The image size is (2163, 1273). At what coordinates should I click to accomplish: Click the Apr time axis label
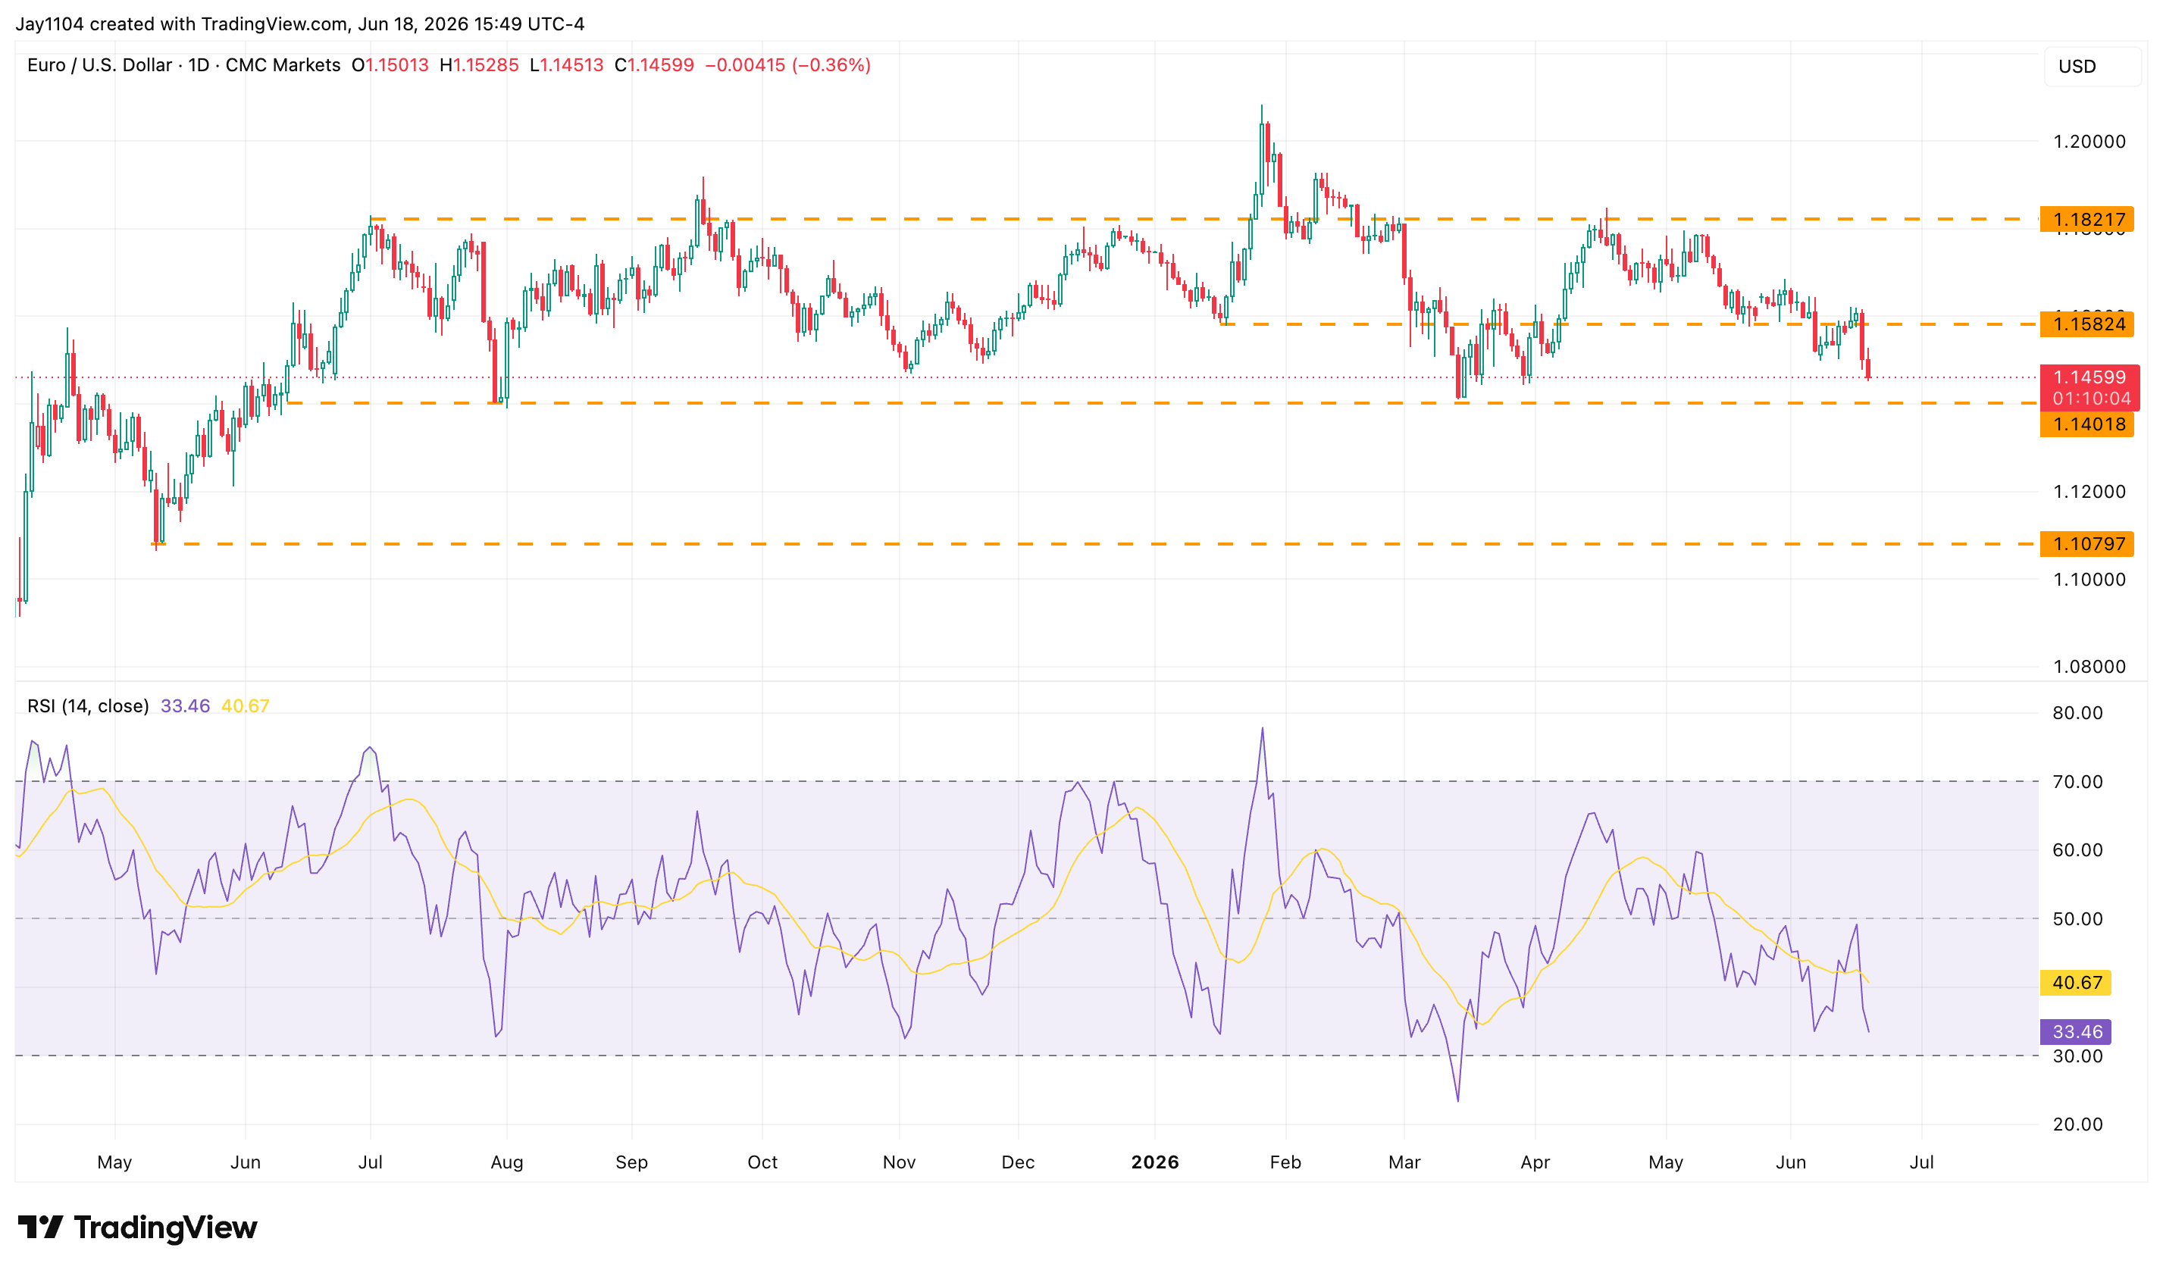[x=1535, y=1162]
